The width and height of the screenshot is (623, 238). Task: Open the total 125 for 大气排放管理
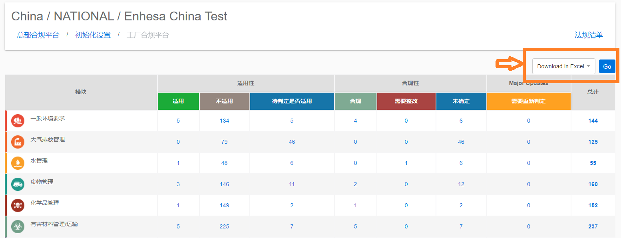[593, 142]
